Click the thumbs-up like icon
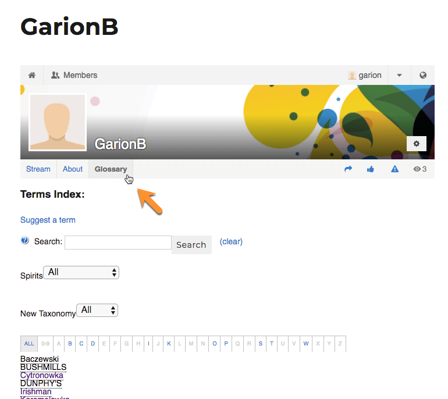Image resolution: width=448 pixels, height=399 pixels. click(371, 169)
